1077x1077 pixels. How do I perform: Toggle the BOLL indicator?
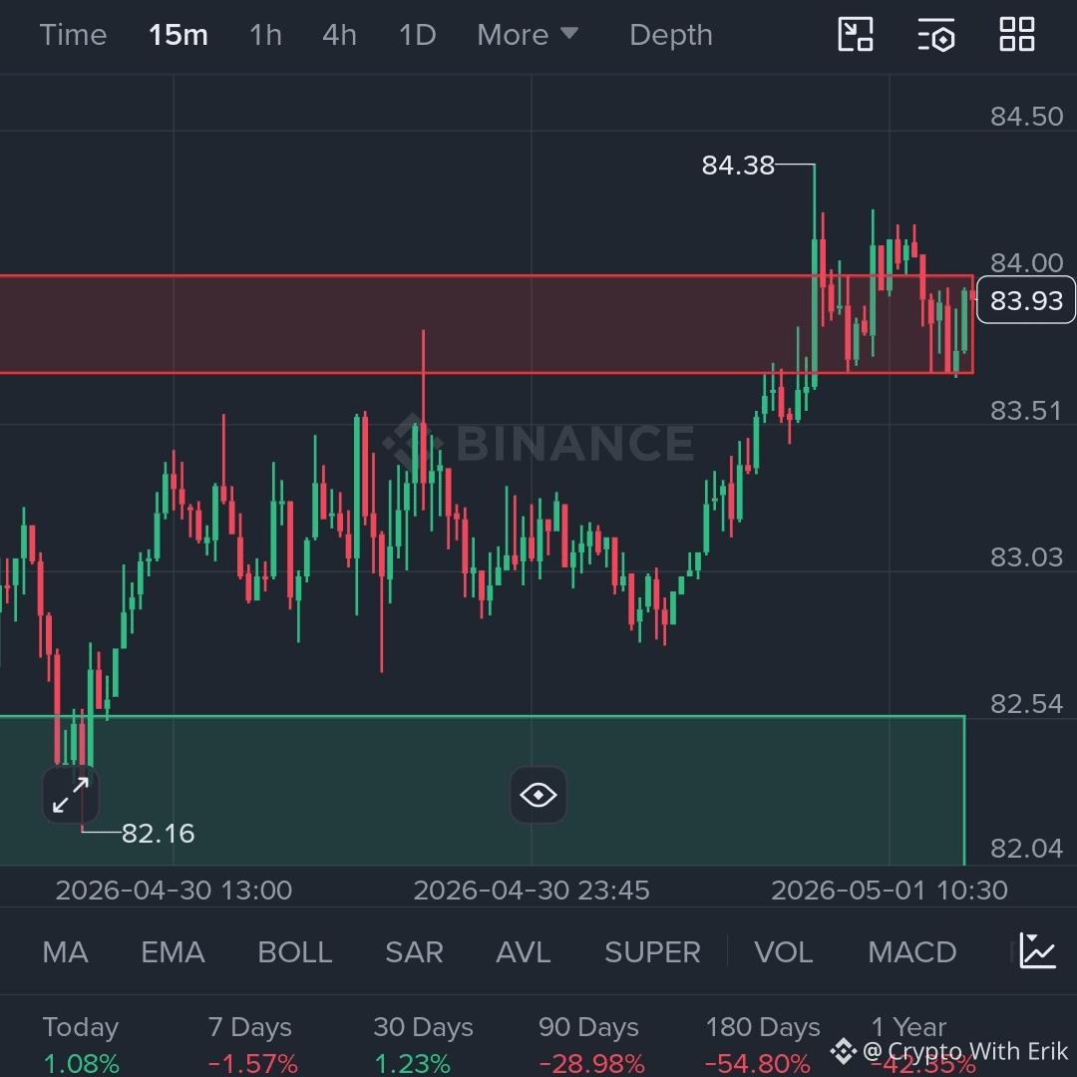click(294, 952)
